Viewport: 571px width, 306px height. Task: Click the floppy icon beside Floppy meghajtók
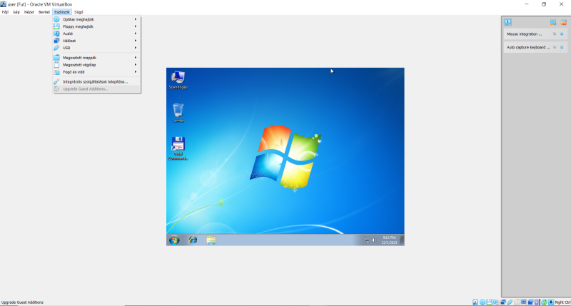[x=56, y=26]
